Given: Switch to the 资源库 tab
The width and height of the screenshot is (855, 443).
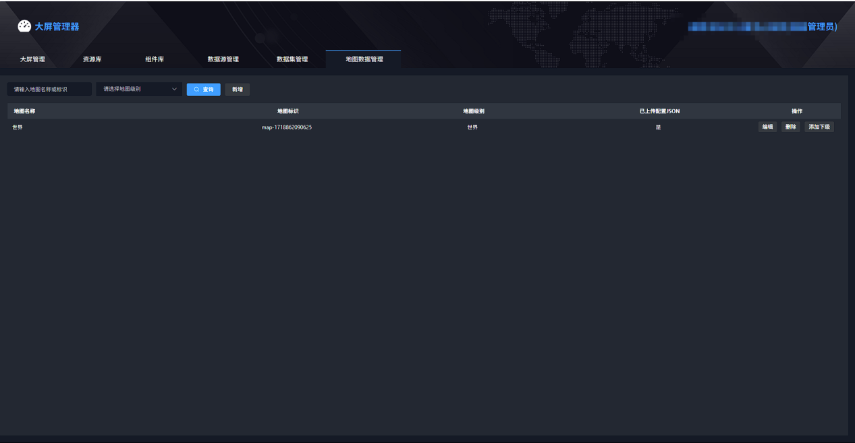Looking at the screenshot, I should pos(92,59).
